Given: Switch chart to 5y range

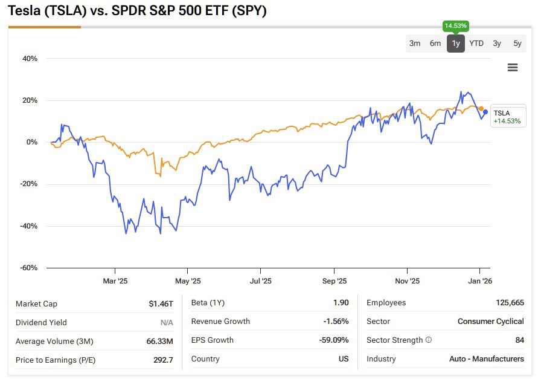Looking at the screenshot, I should coord(517,44).
